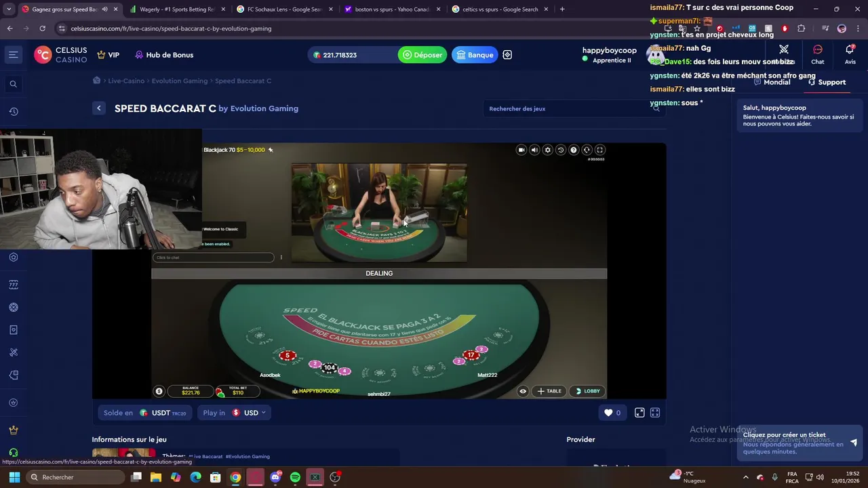Click the Evolution Gaming breadcrumb link
This screenshot has width=868, height=488.
click(180, 81)
